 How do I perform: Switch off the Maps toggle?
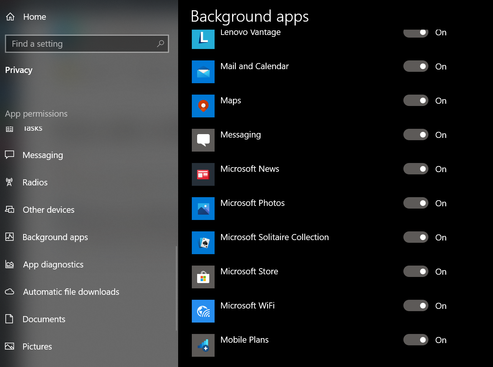(416, 100)
